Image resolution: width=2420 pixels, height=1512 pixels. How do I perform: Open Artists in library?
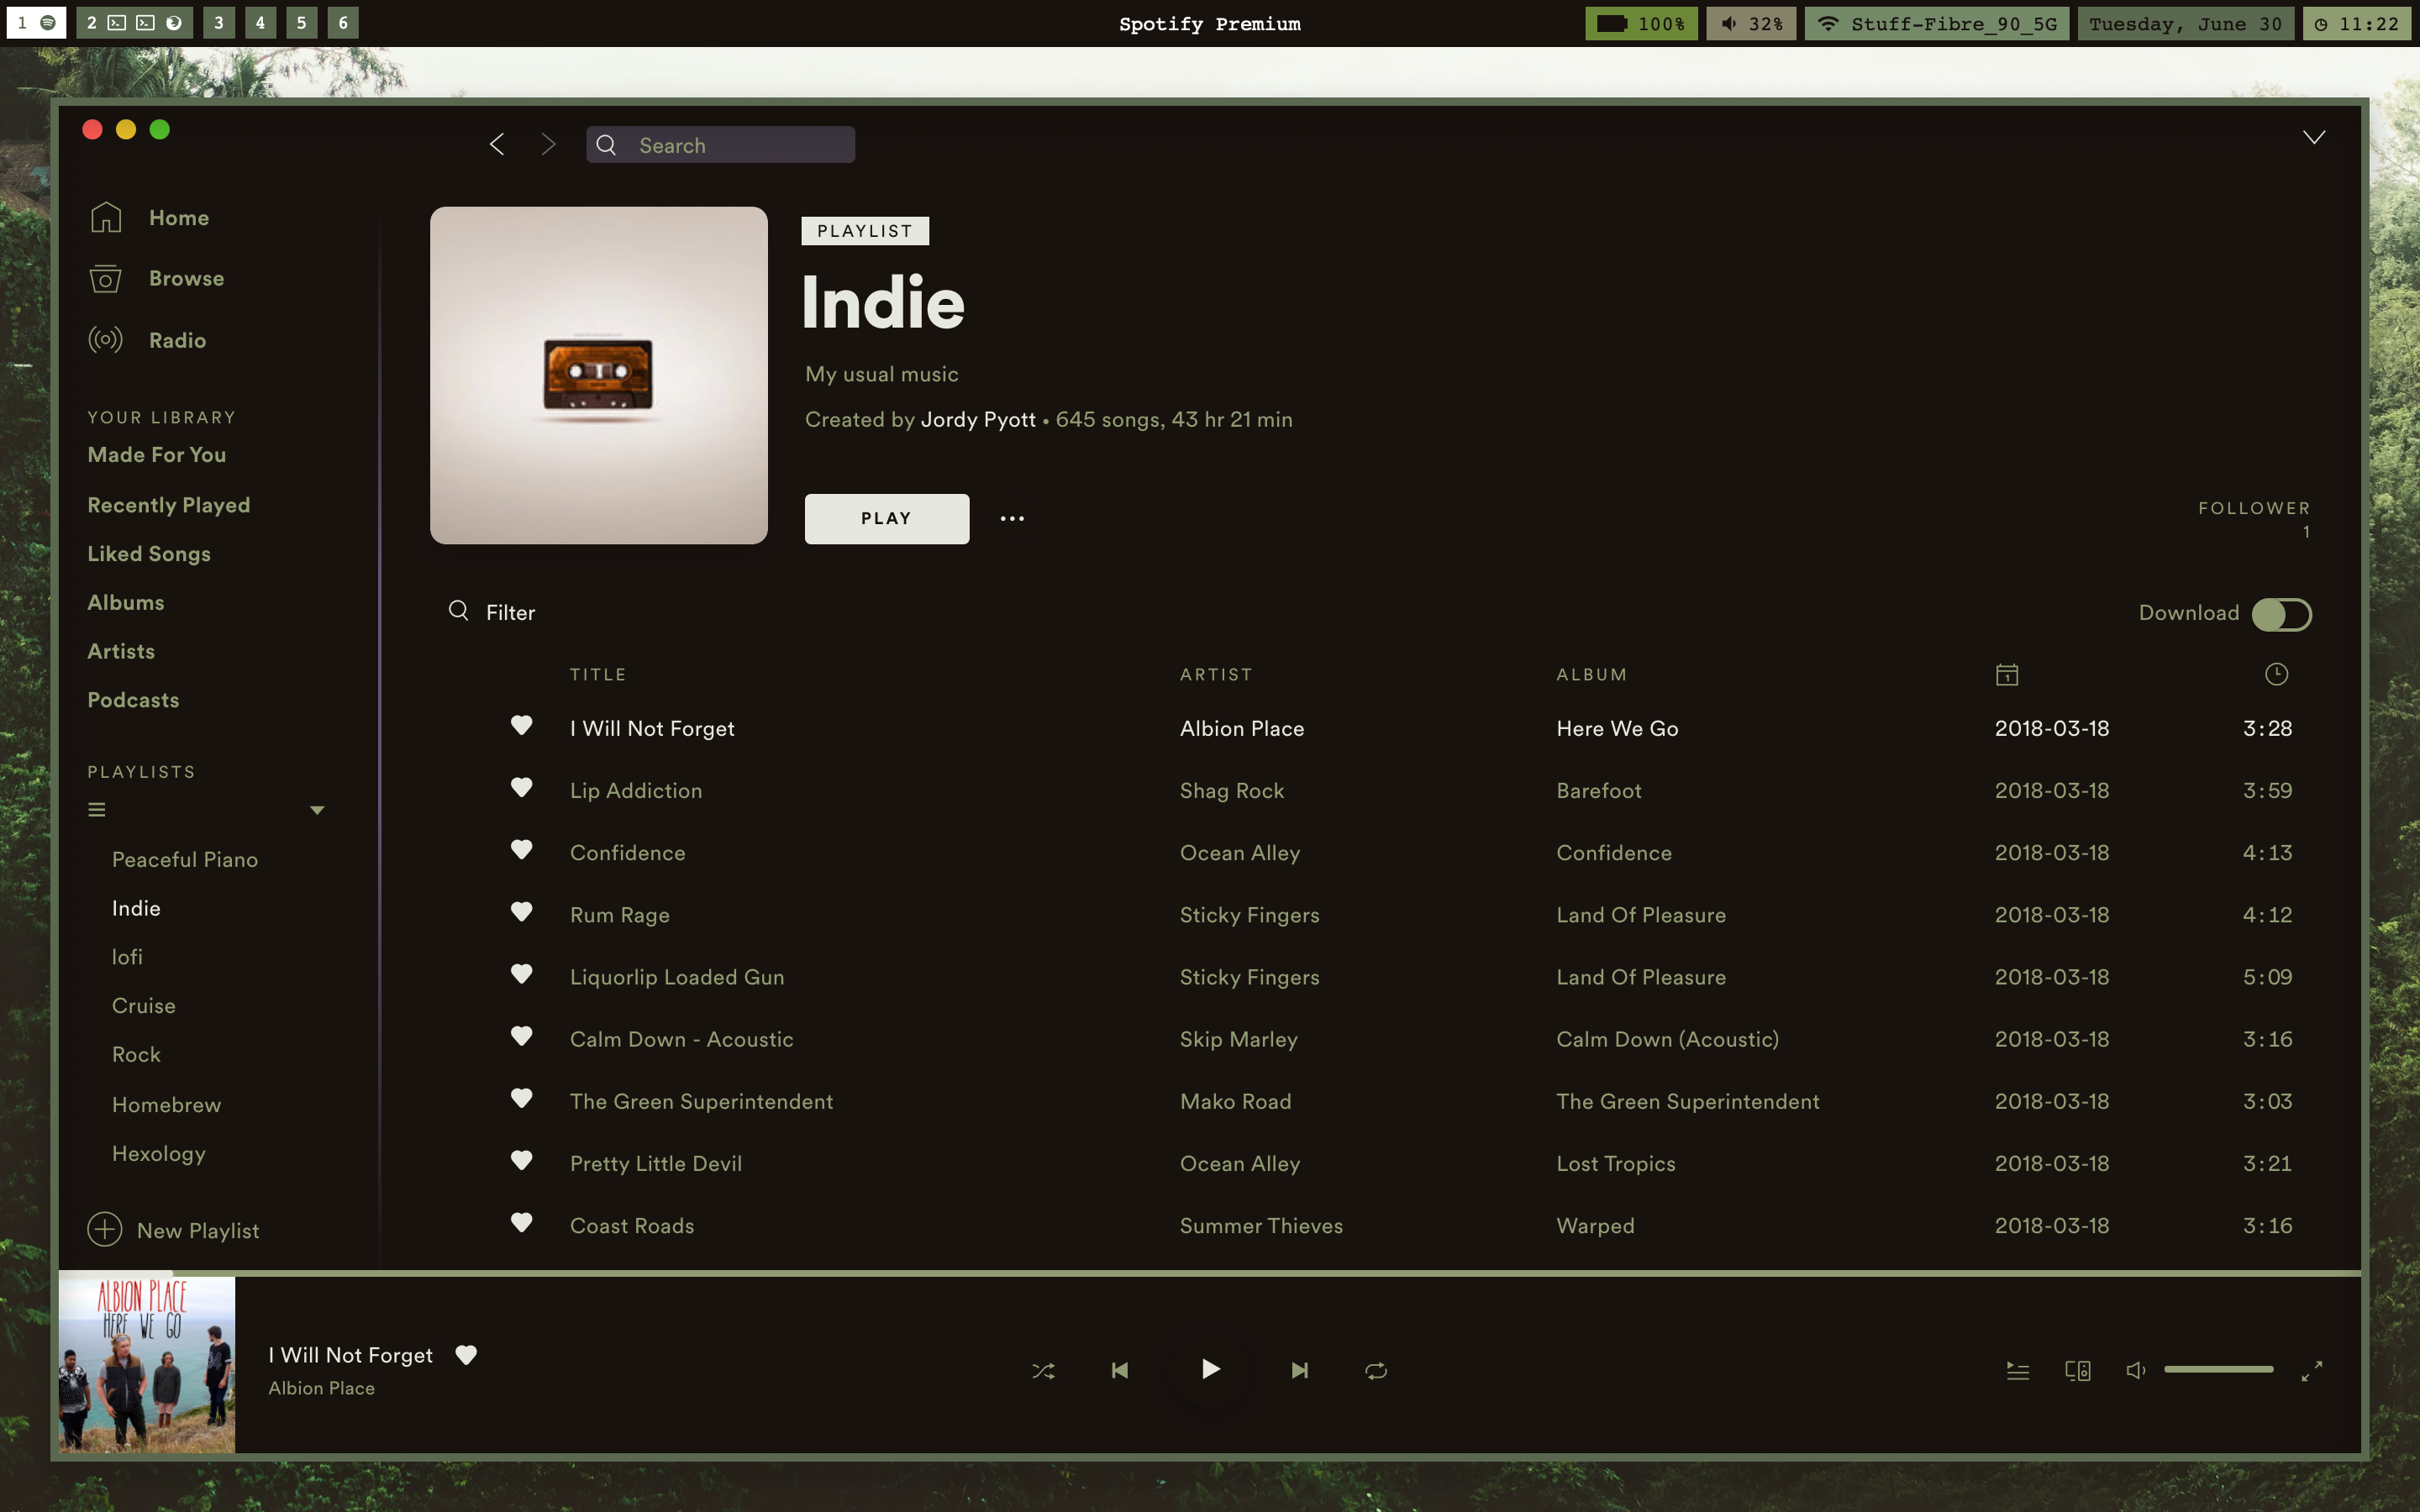[x=121, y=651]
